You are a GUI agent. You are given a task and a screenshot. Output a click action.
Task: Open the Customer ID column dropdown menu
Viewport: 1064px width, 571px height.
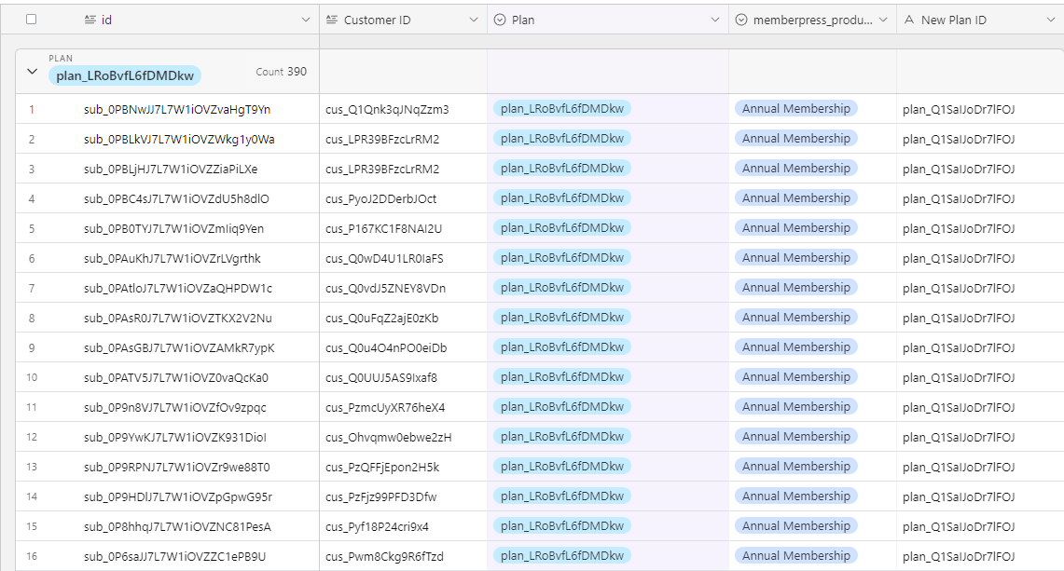[474, 20]
